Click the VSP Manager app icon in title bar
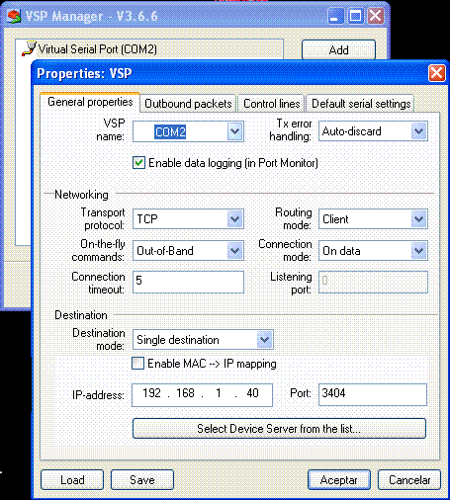Viewport: 450px width, 500px height. 14,16
